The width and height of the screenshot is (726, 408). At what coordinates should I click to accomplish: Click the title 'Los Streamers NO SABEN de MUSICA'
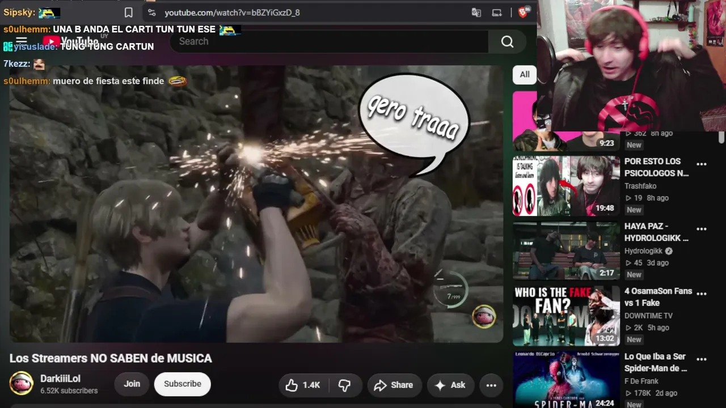111,358
